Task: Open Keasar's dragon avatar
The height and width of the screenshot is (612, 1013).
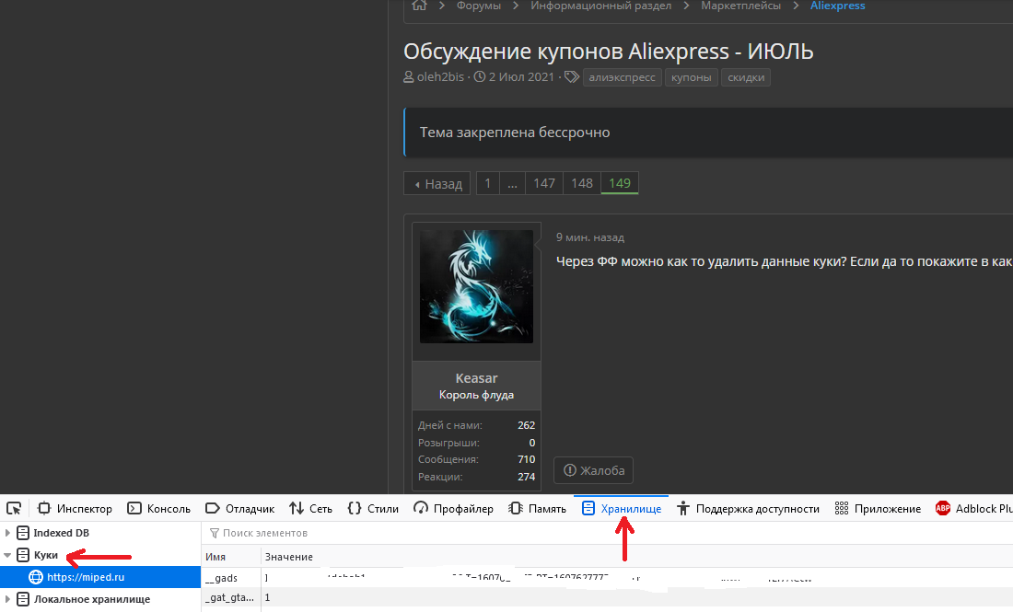Action: [476, 286]
